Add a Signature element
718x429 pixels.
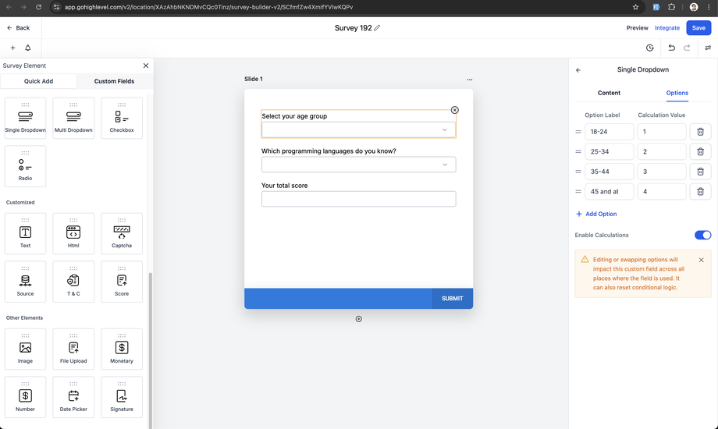(122, 397)
